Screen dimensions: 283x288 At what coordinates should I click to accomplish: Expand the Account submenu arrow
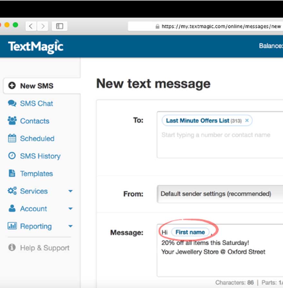70,209
